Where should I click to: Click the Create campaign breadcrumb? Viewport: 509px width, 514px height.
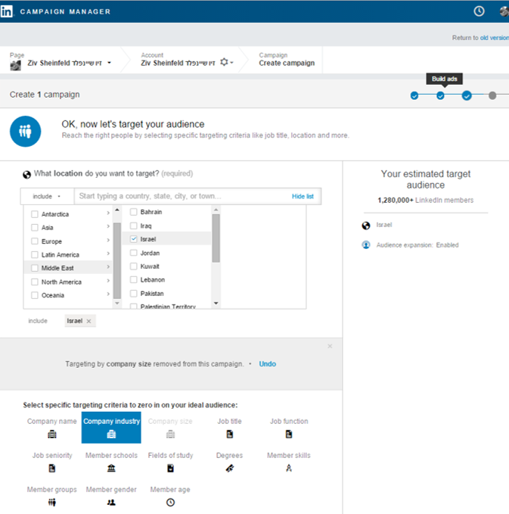click(287, 63)
